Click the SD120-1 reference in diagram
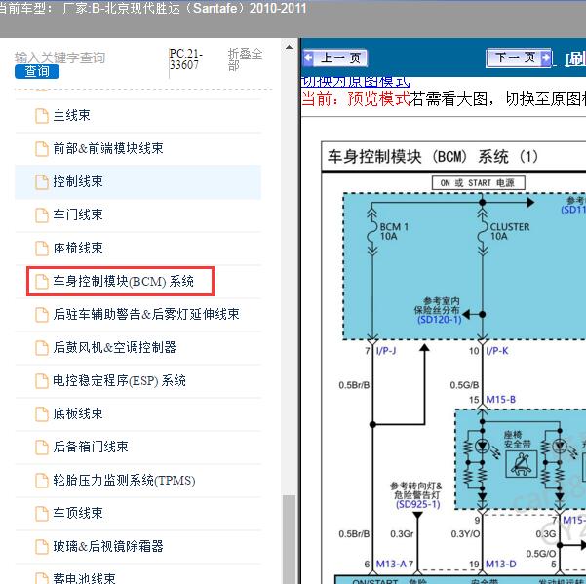 pos(440,320)
